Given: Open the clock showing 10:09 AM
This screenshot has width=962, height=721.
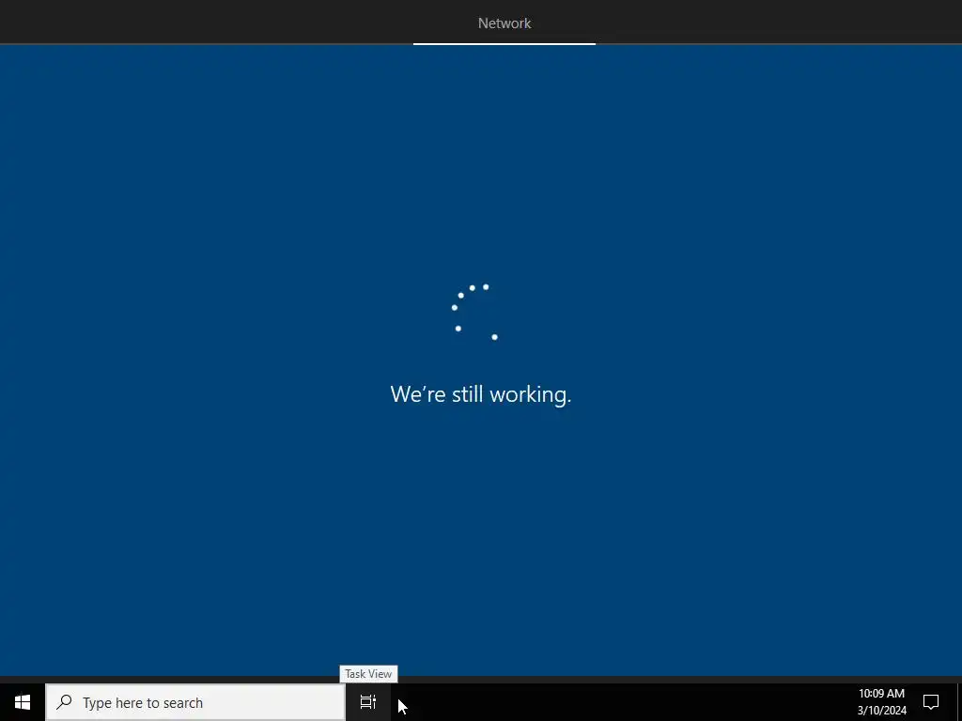Looking at the screenshot, I should click(881, 702).
